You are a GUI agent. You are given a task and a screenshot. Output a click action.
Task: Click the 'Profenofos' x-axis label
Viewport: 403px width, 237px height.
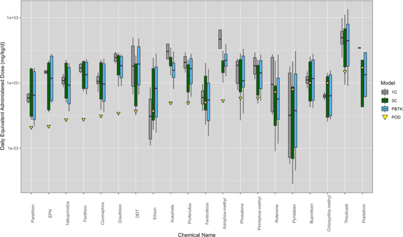coord(190,214)
